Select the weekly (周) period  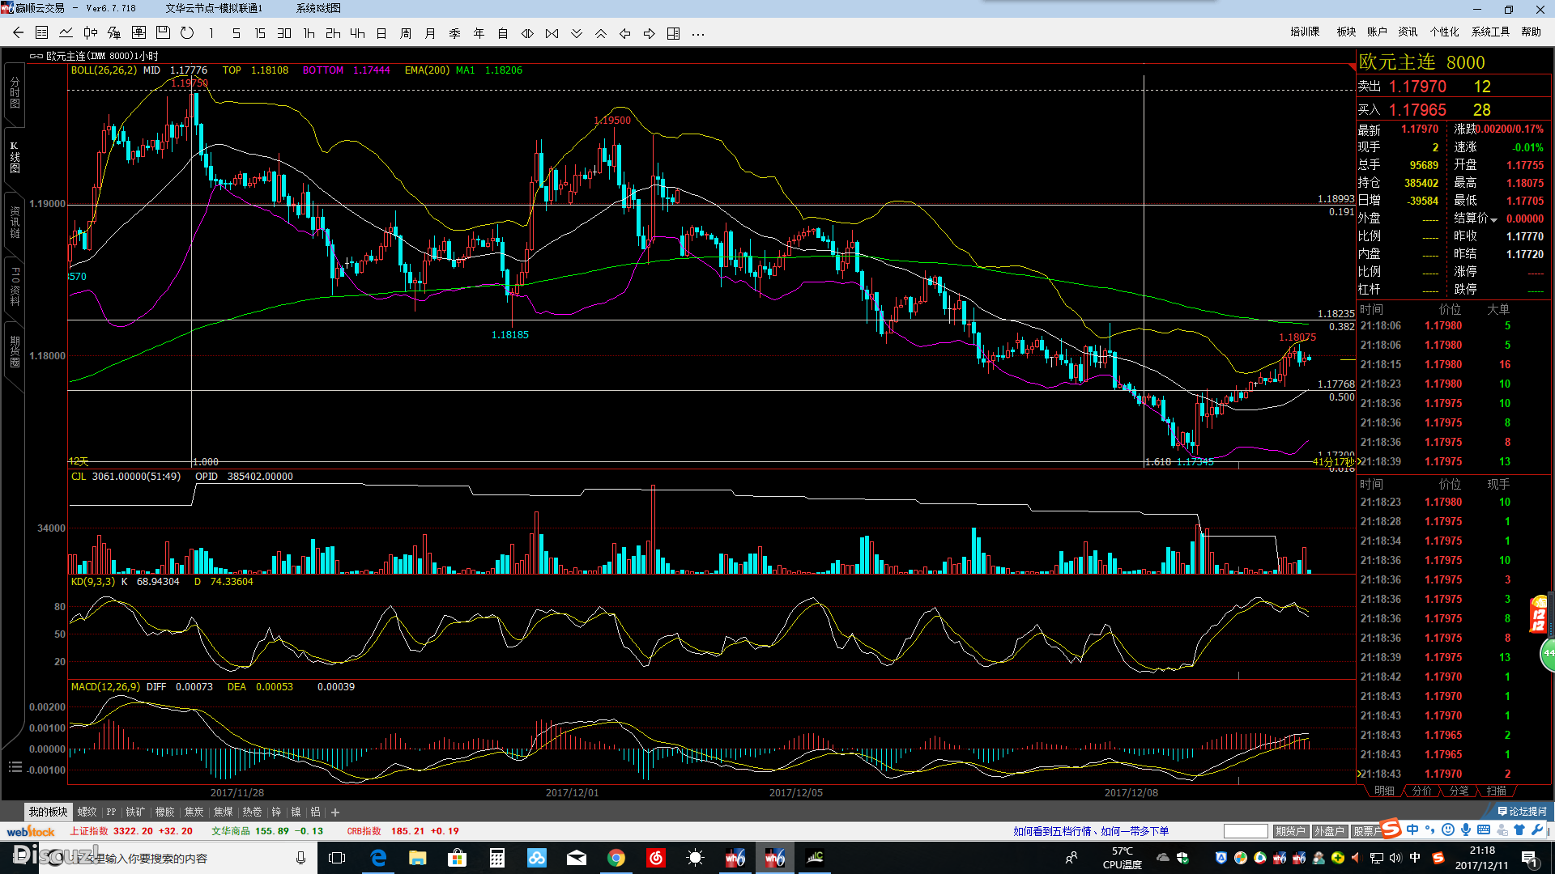pos(406,33)
